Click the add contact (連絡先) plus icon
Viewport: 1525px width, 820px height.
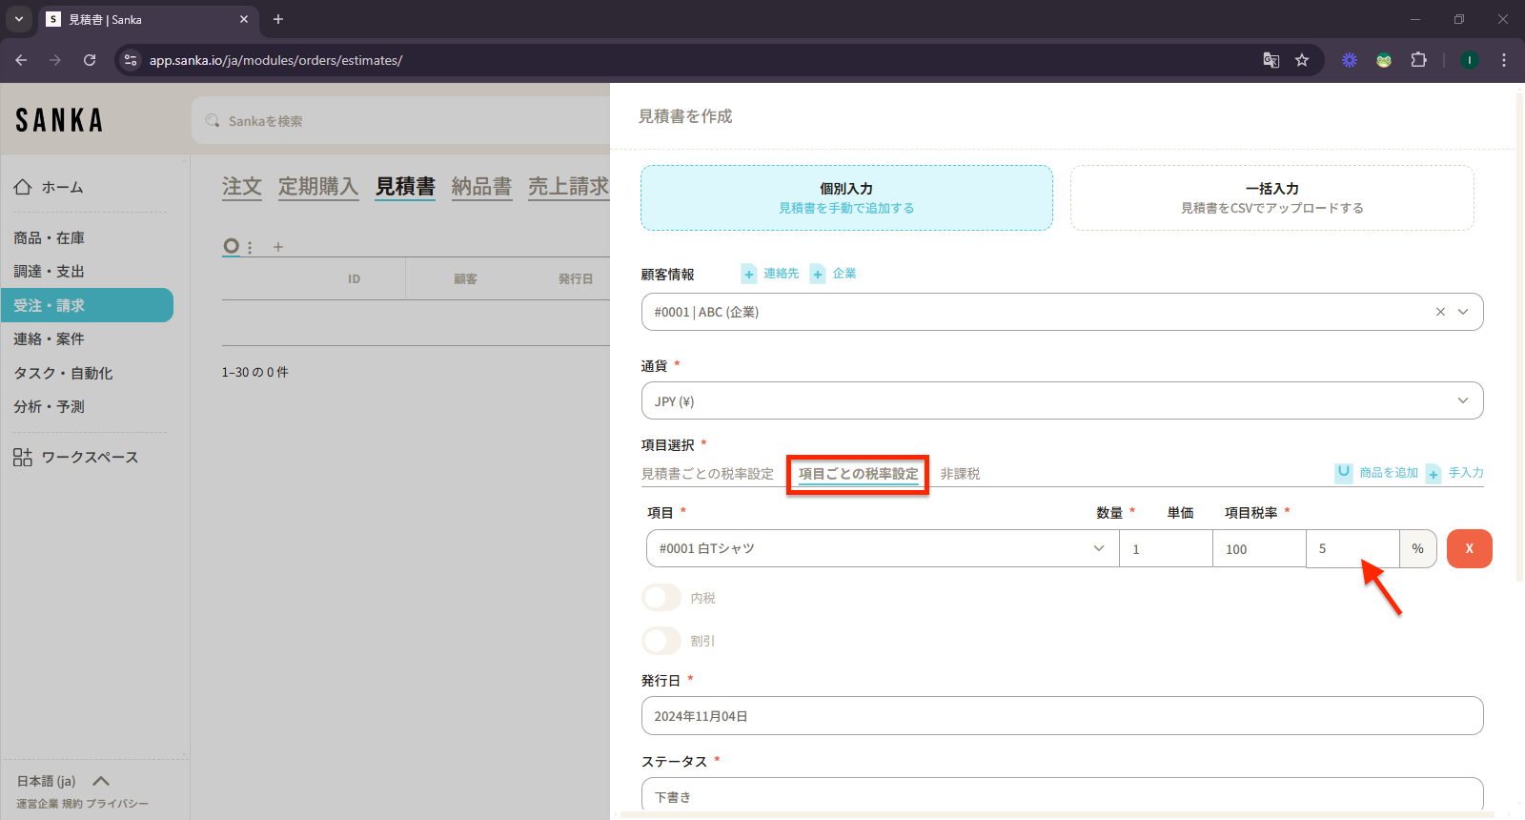[749, 275]
